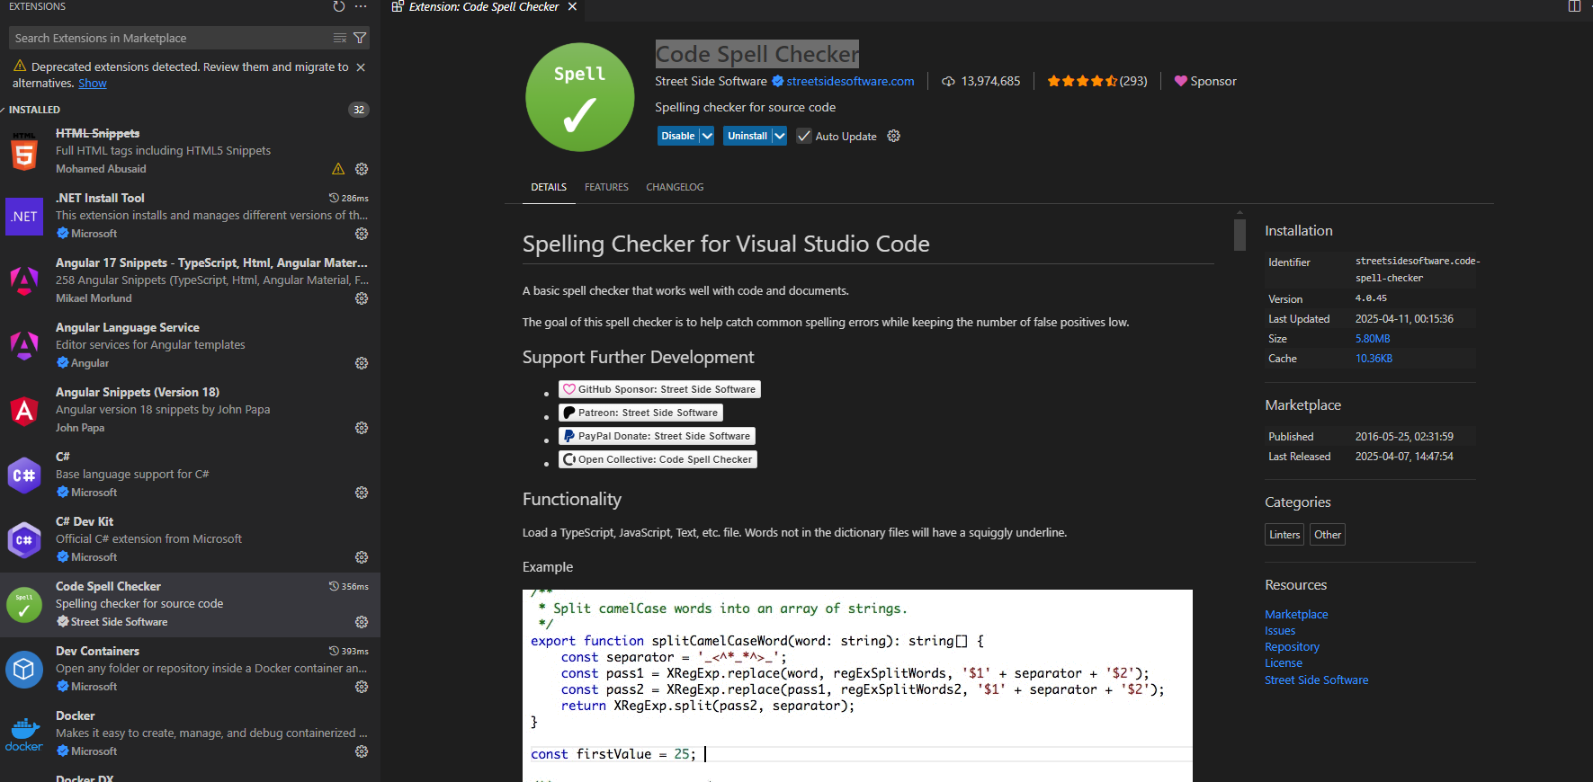
Task: Open Open Collective Code Spell Checker badge
Action: point(658,459)
